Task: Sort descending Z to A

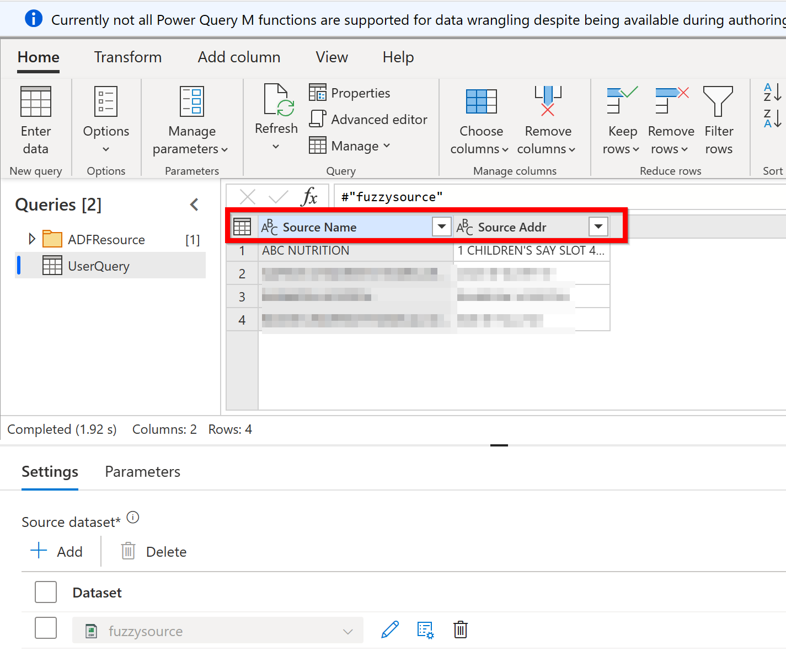Action: click(x=772, y=119)
